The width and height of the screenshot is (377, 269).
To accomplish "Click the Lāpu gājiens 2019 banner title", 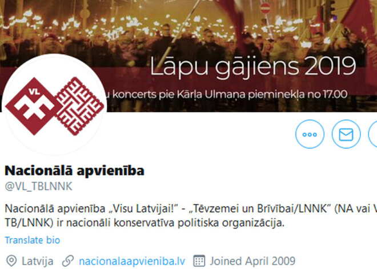I will pyautogui.click(x=253, y=67).
